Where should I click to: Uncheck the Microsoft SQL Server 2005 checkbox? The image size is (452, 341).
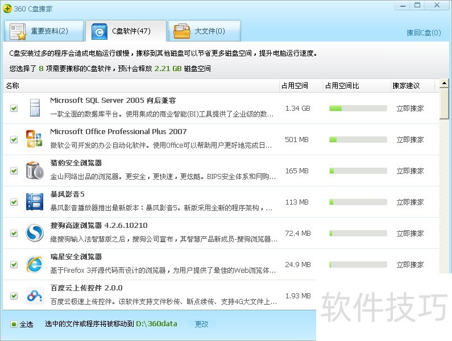point(14,109)
